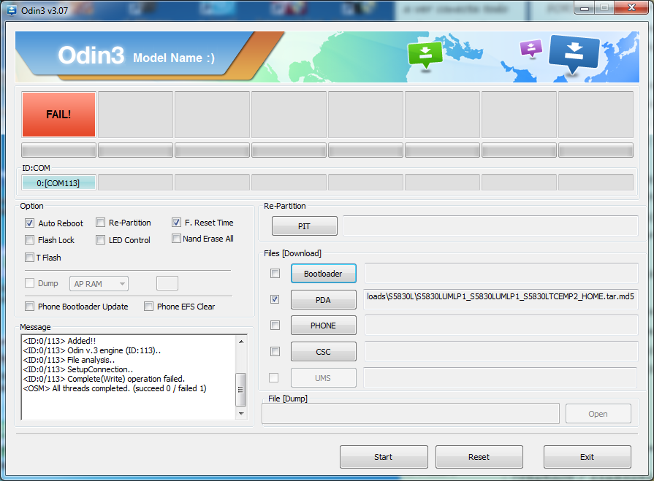Click the red FAIL! status box
The image size is (654, 481).
click(x=58, y=115)
